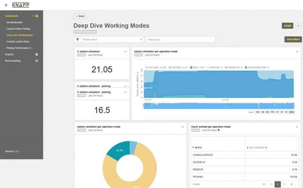Click the Deep Dive Working Modes heading
This screenshot has height=188, width=303.
111,26
